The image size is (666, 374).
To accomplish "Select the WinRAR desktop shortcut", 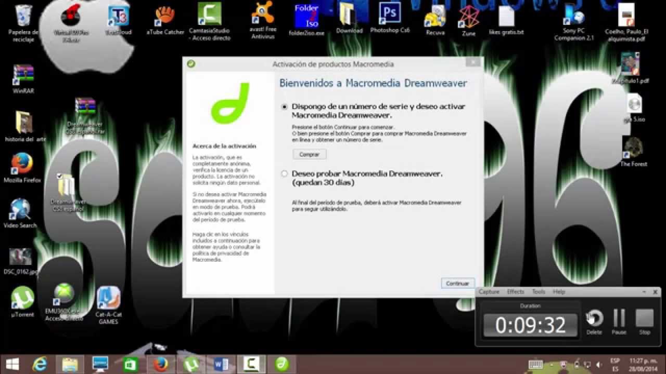I will [x=23, y=79].
